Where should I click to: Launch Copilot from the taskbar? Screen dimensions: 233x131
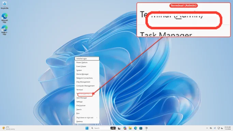coord(125,128)
